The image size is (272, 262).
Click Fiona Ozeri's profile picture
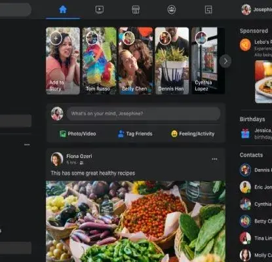tap(57, 159)
